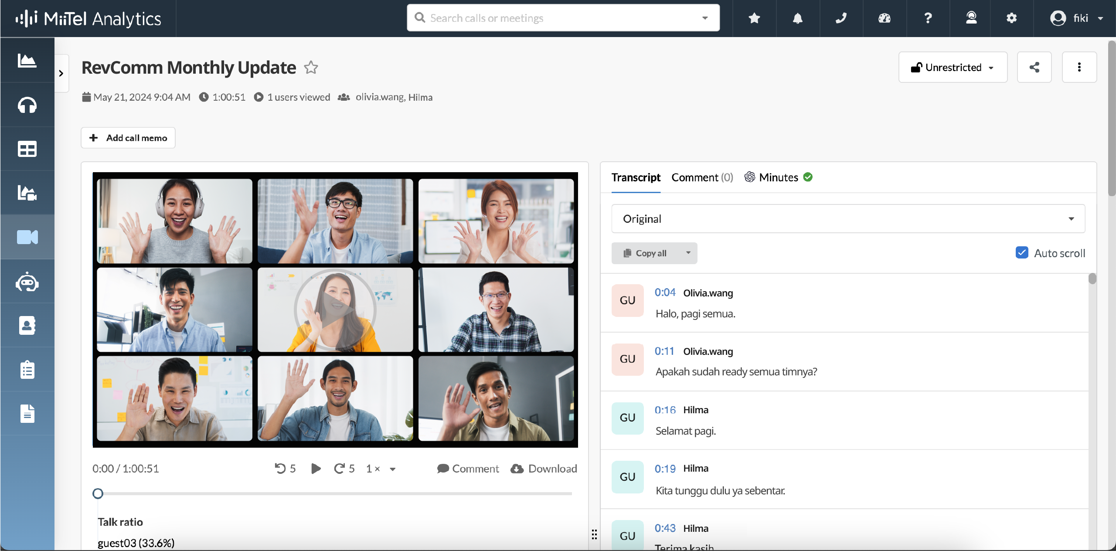Open the Unrestricted access dropdown

953,67
